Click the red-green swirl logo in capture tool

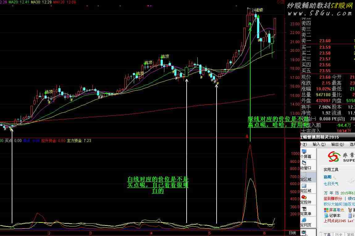point(334,156)
